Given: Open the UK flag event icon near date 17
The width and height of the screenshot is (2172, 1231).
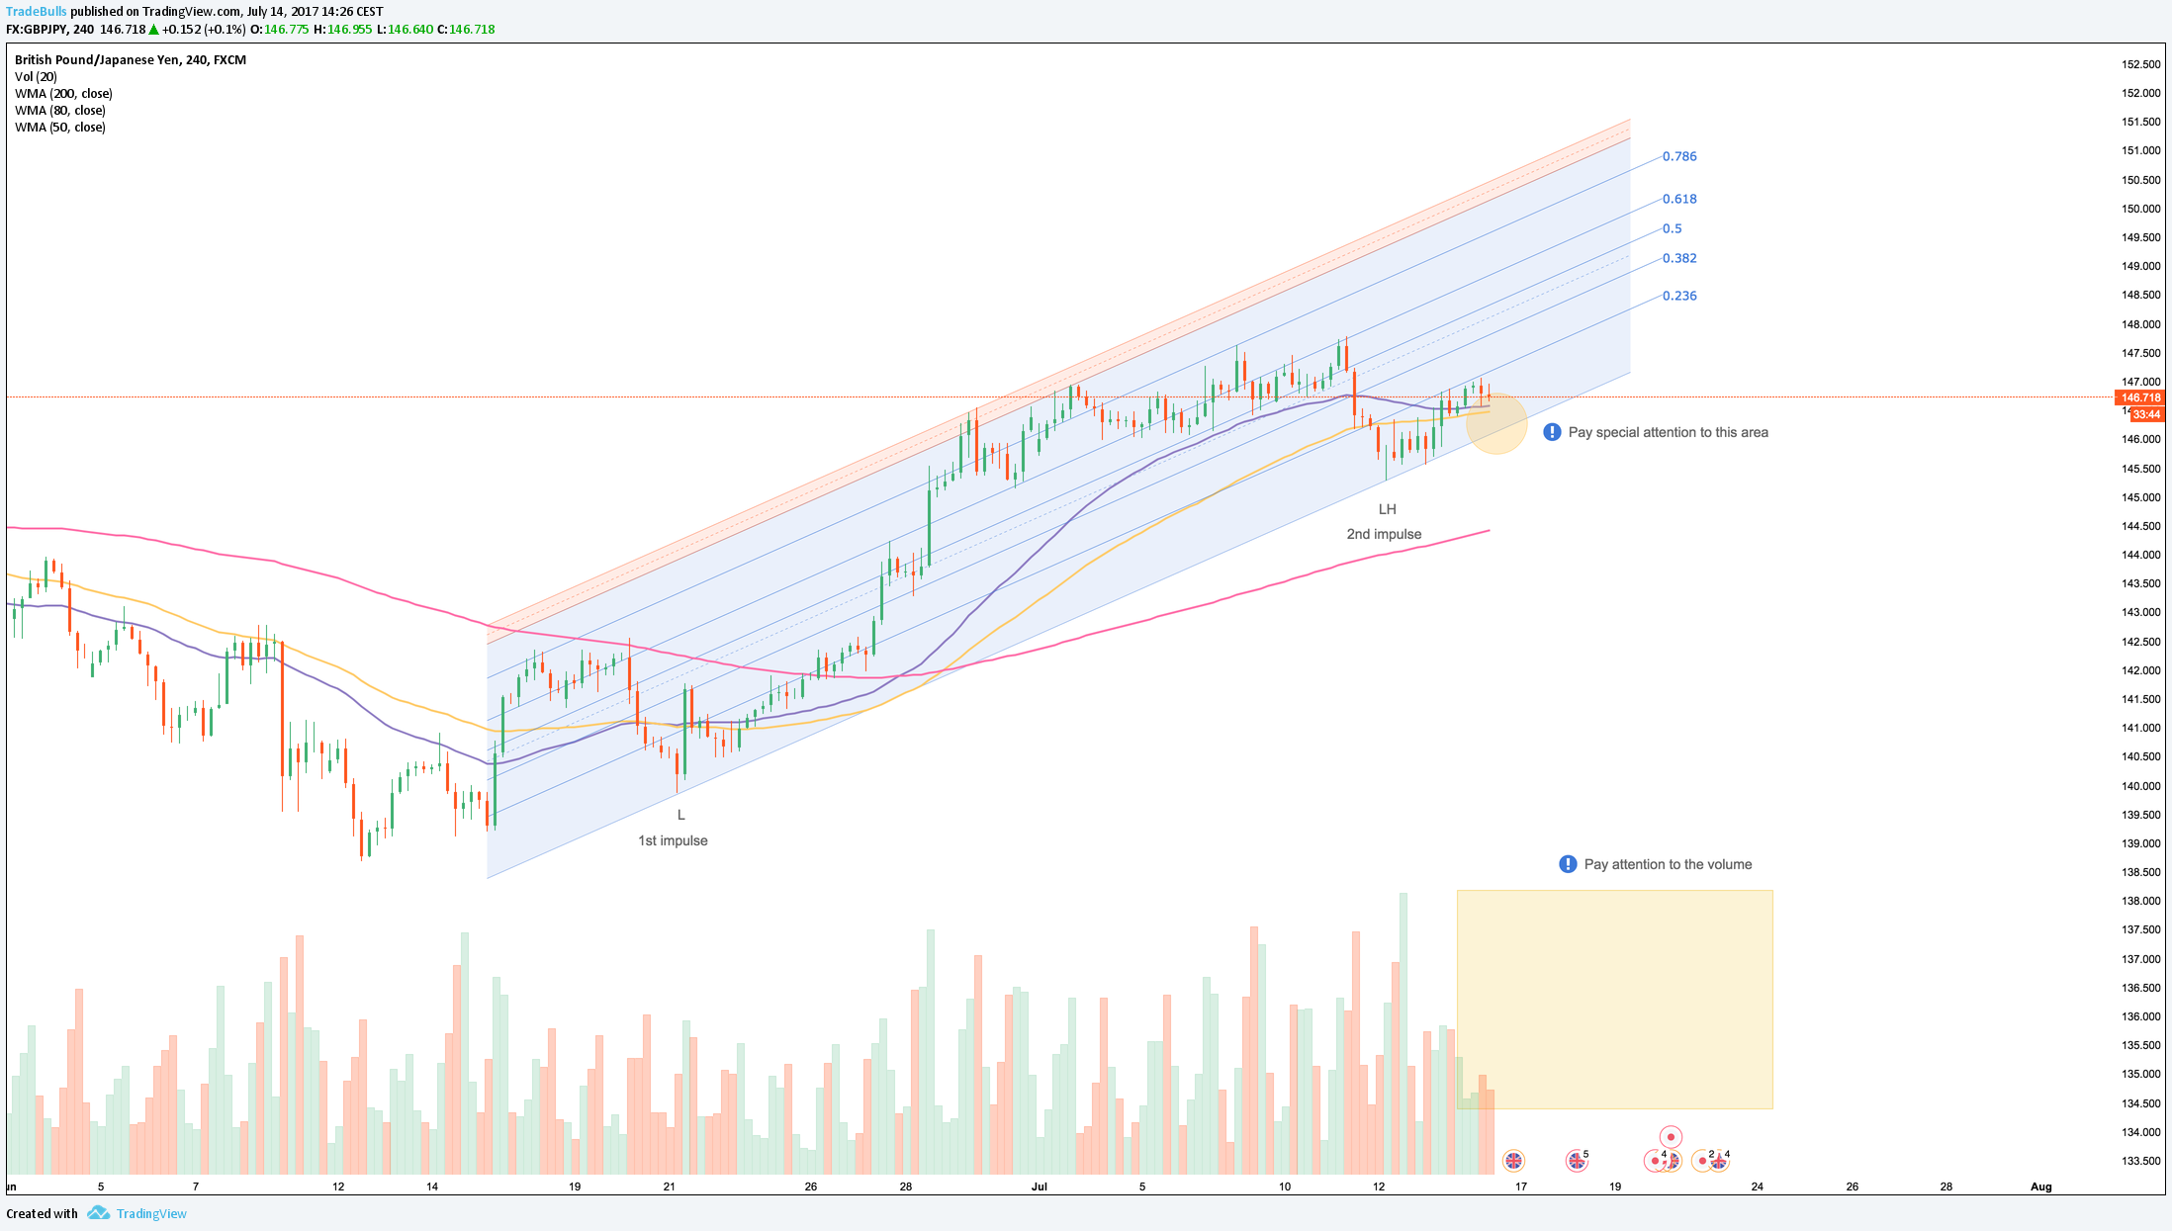Looking at the screenshot, I should [1513, 1161].
